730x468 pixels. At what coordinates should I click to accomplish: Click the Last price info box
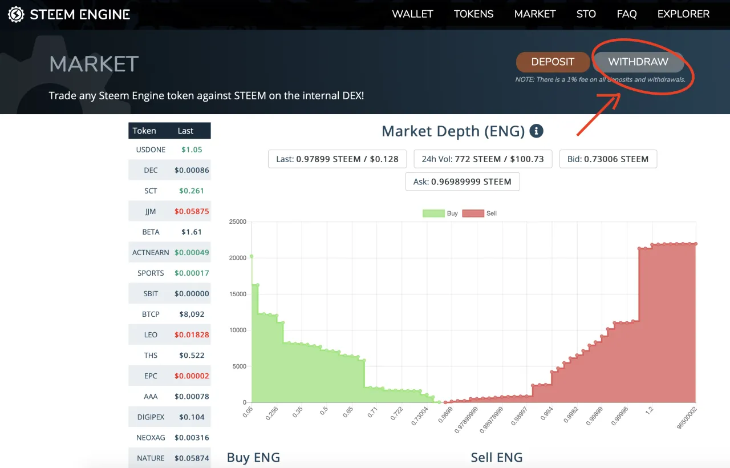pyautogui.click(x=337, y=159)
